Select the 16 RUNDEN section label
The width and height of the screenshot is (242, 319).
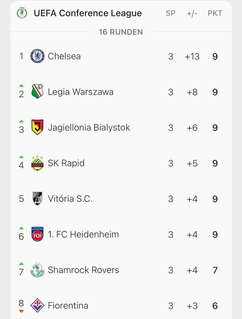tap(121, 32)
